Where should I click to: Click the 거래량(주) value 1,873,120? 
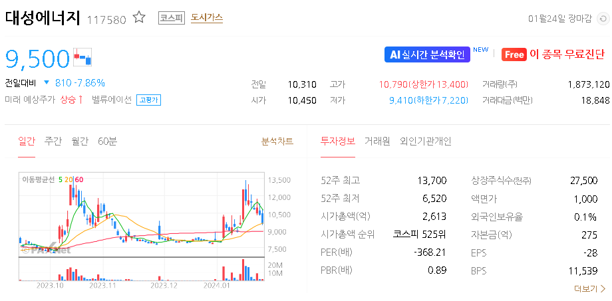point(589,84)
